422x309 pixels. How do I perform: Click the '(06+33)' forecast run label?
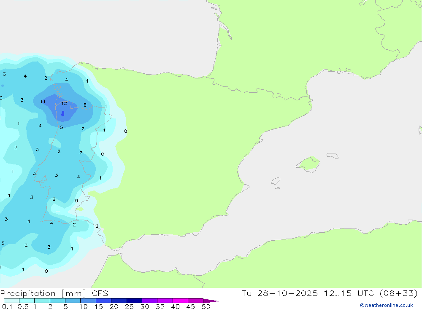399,293
